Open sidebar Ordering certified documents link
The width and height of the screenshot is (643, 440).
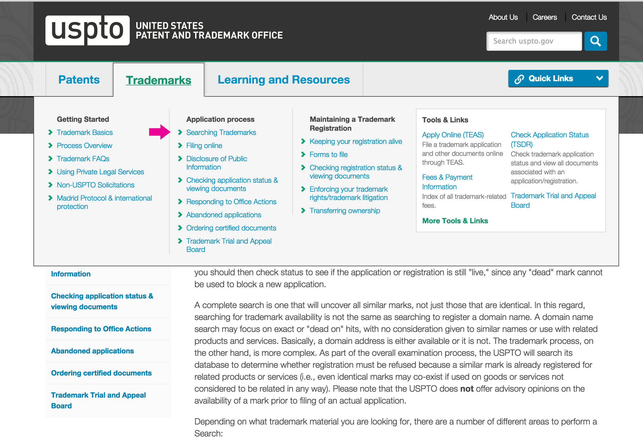point(101,373)
